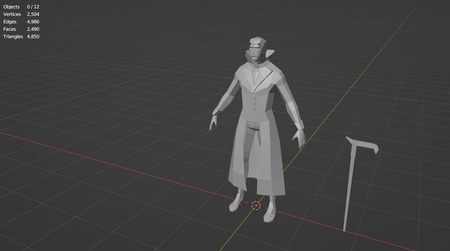Click the "2,490" faces value
450x251 pixels.
click(33, 29)
